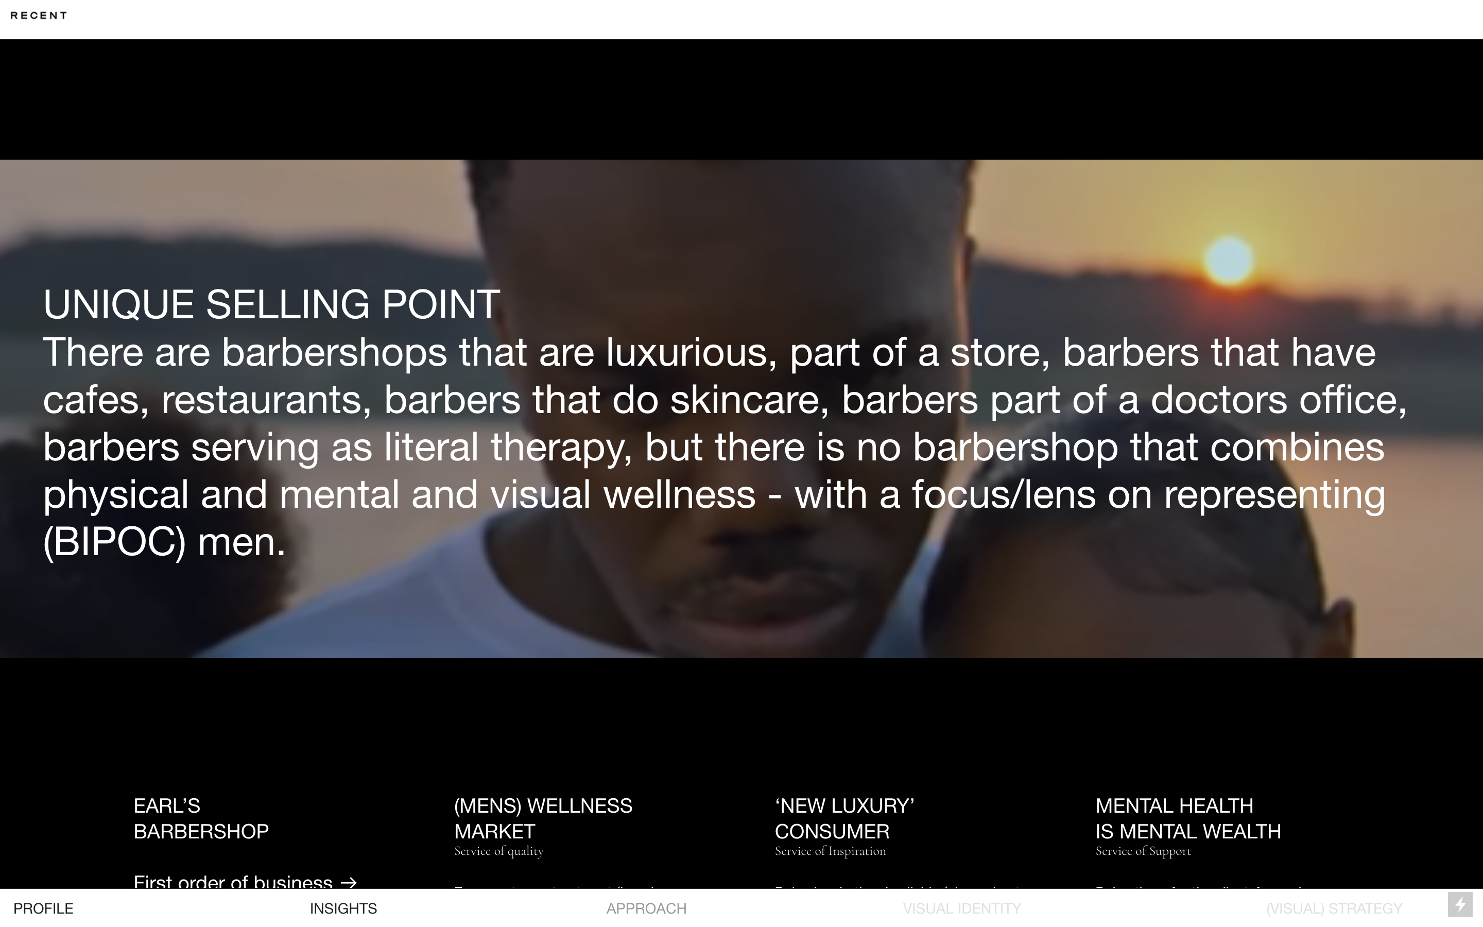Click the Unique Selling Point title
1483x927 pixels.
tap(271, 304)
